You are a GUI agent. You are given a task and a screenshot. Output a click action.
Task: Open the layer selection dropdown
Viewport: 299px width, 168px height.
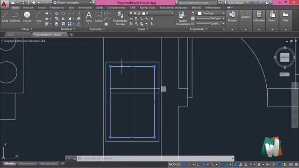pos(151,14)
